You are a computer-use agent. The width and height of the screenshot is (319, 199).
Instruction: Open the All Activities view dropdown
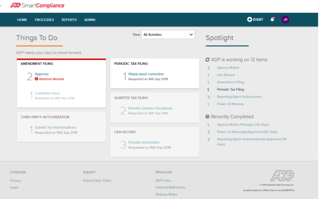coord(168,34)
